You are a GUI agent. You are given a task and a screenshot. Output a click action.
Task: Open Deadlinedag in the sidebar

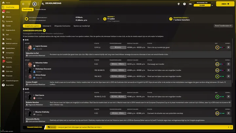point(10,7)
